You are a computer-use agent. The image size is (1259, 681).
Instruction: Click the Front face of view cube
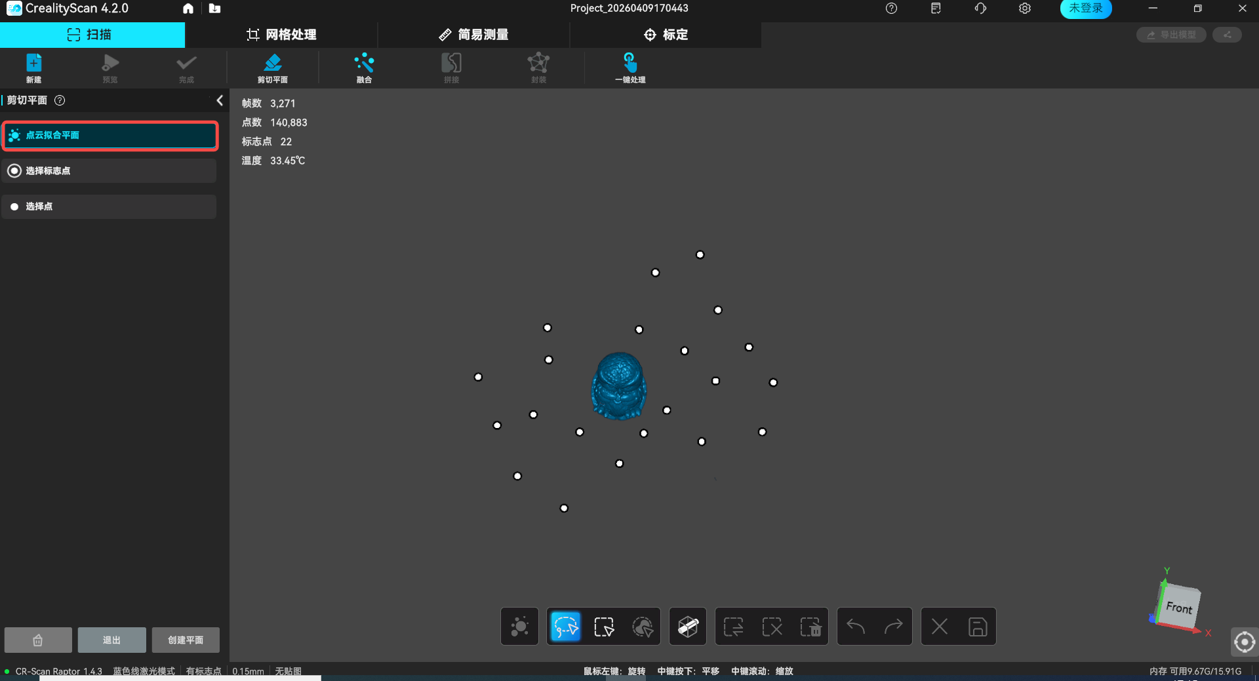[1180, 608]
